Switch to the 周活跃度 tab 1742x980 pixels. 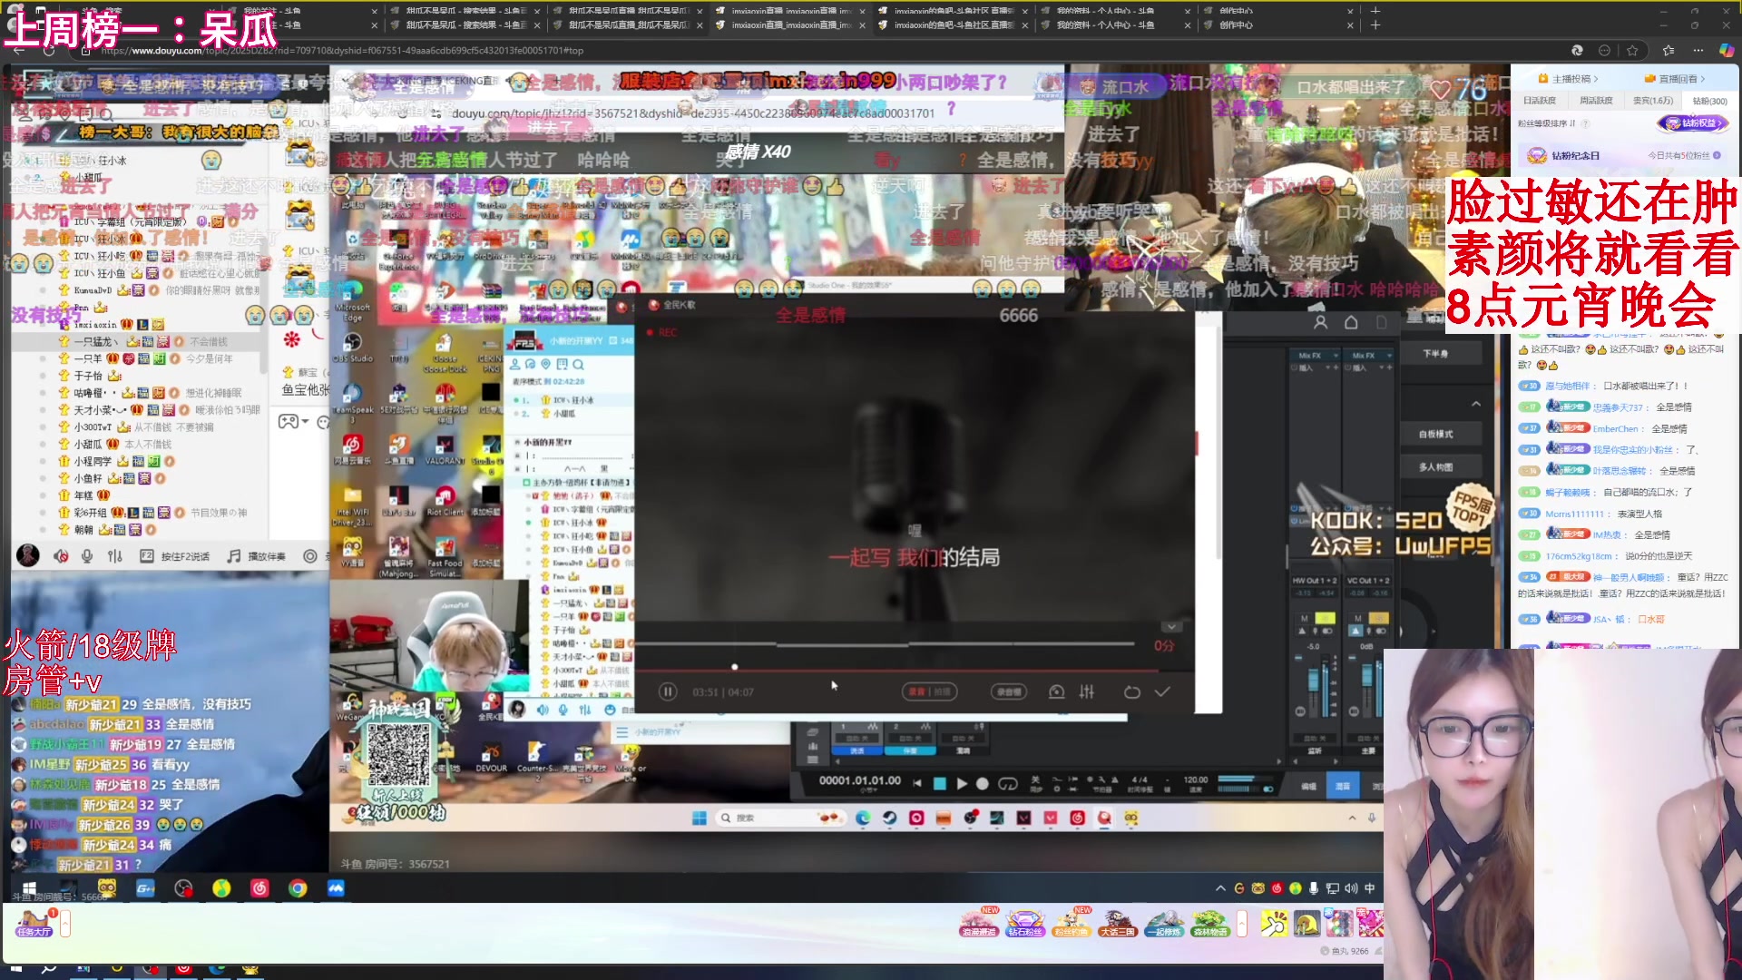1595,101
